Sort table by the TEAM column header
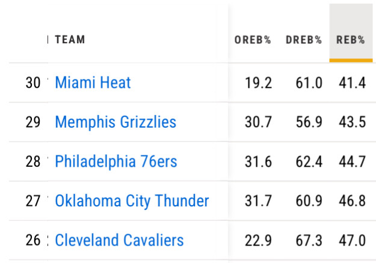This screenshot has height=263, width=376. (x=70, y=40)
